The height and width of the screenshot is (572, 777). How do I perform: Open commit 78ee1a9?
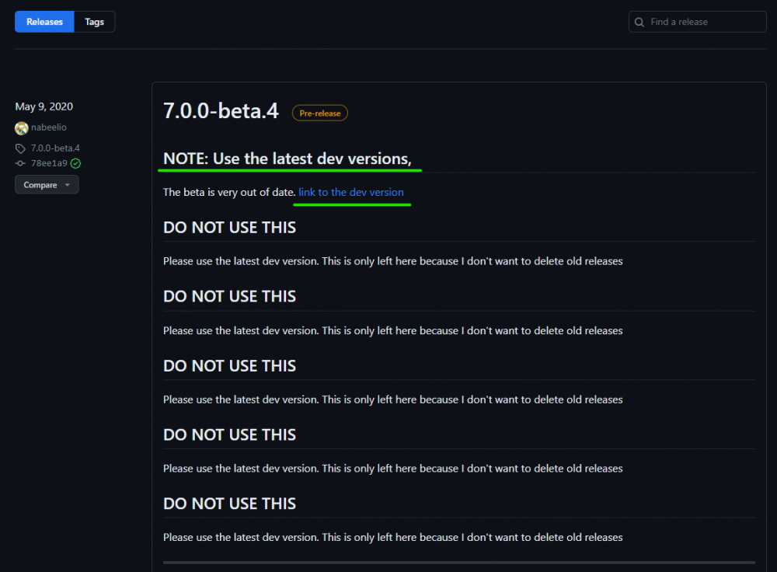49,163
